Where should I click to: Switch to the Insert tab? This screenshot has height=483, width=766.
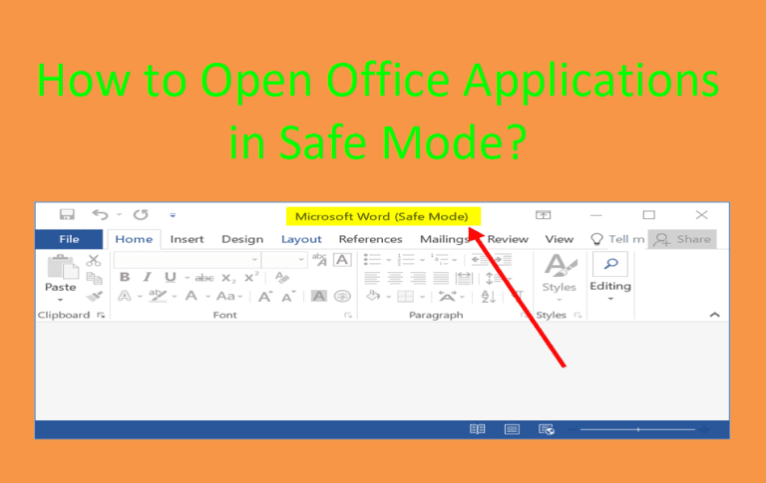tap(187, 239)
